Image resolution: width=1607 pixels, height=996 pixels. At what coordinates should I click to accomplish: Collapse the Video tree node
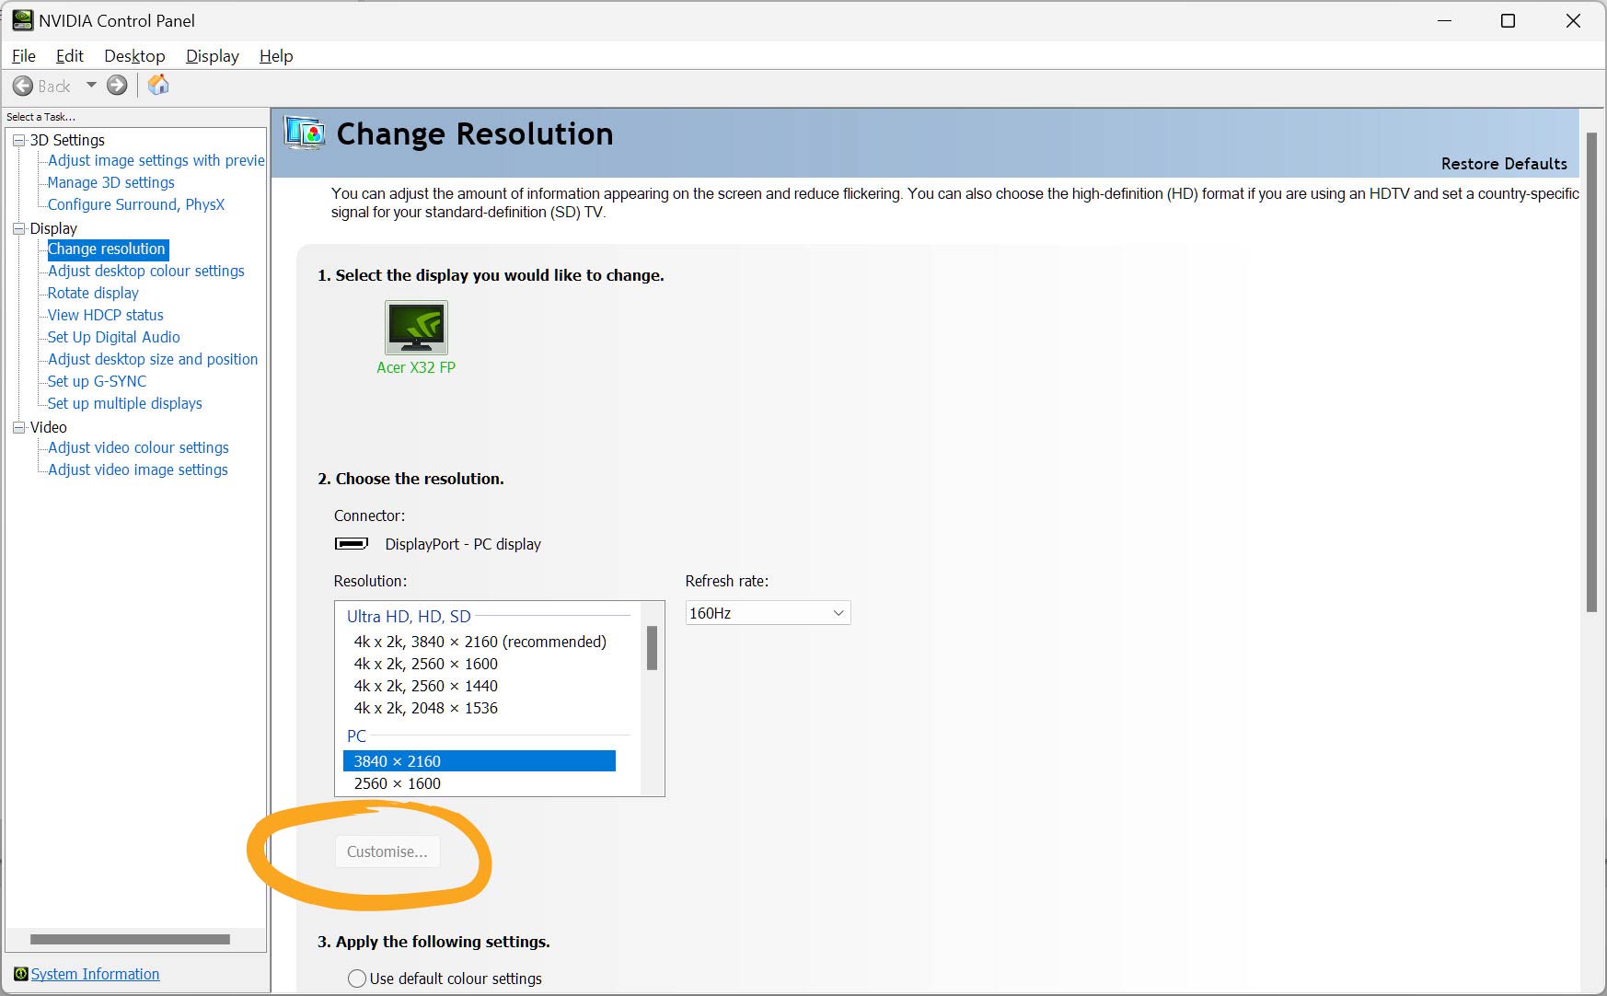pyautogui.click(x=18, y=427)
